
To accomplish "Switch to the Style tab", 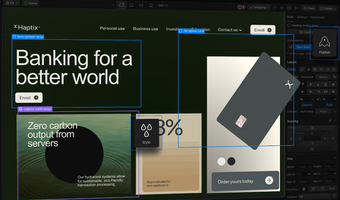I will tap(290, 17).
